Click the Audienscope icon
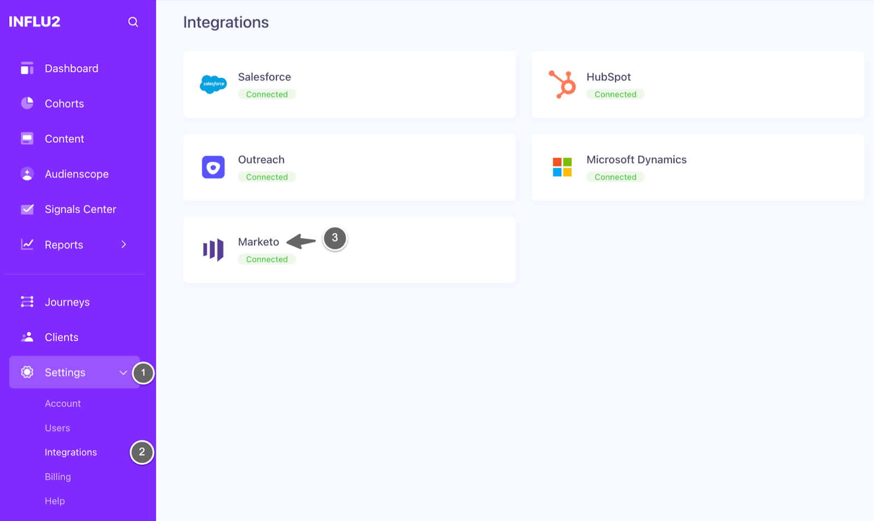Image resolution: width=874 pixels, height=521 pixels. click(x=27, y=174)
